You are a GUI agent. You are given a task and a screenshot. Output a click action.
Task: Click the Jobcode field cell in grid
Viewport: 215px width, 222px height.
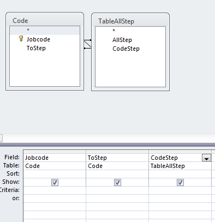(x=55, y=158)
